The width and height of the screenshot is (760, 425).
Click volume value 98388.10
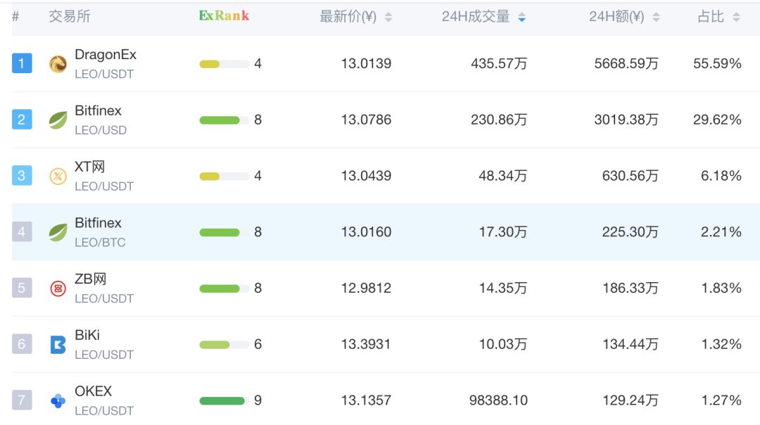(498, 400)
